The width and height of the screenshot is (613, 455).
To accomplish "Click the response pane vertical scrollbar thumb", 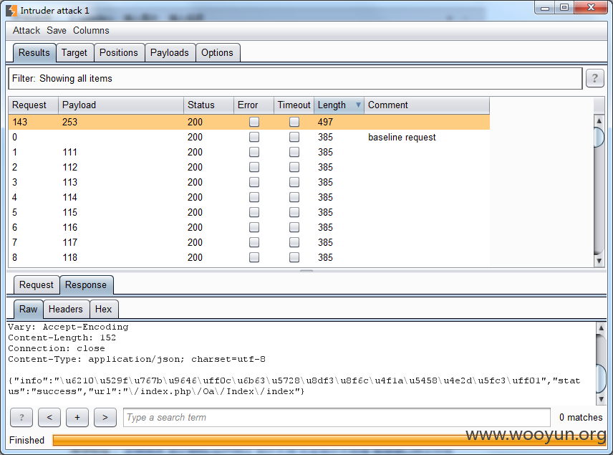I will (x=601, y=378).
